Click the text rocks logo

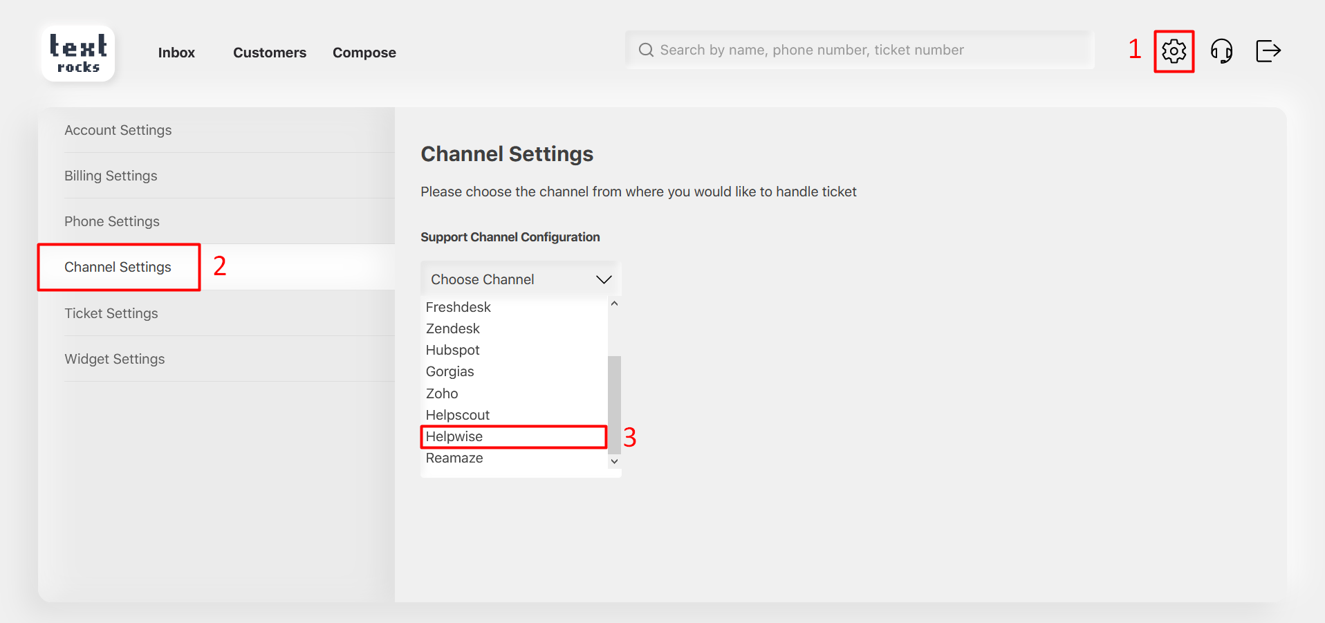[78, 54]
